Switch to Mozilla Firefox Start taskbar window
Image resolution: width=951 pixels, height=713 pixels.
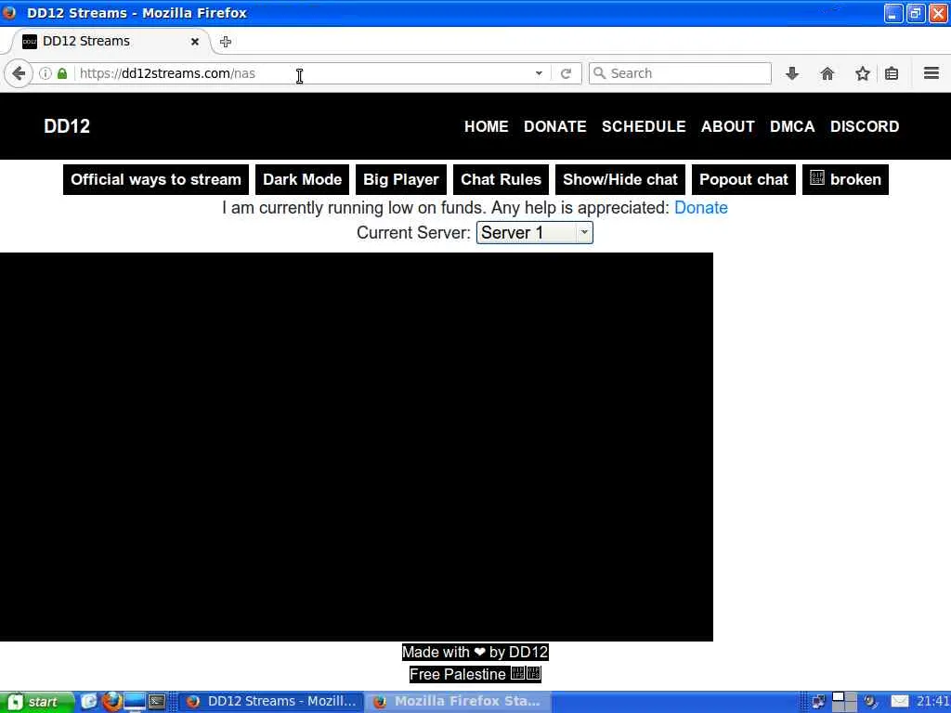[459, 702]
